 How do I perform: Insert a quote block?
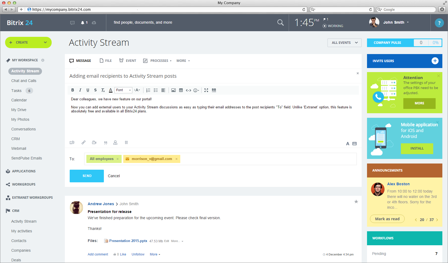[x=105, y=143]
